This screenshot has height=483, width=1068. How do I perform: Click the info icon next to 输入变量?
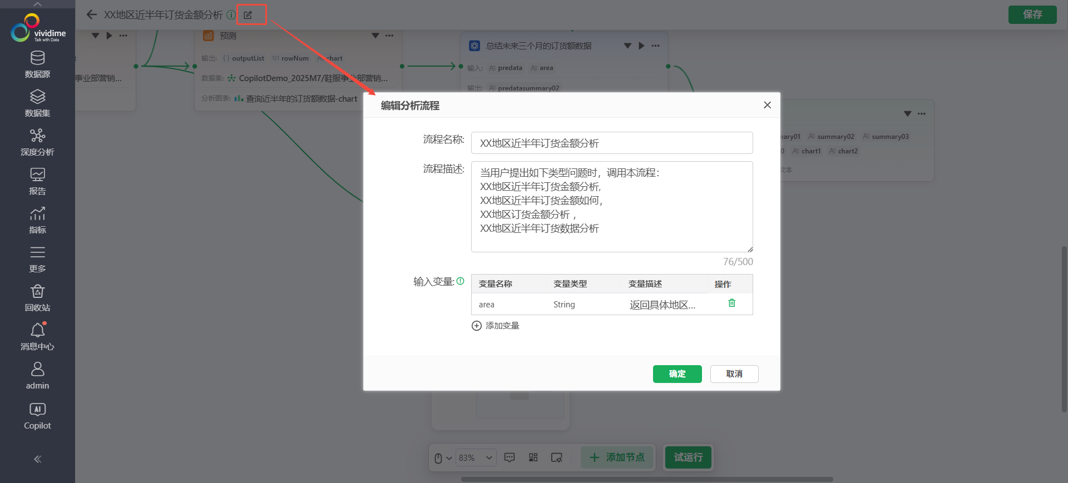(460, 281)
